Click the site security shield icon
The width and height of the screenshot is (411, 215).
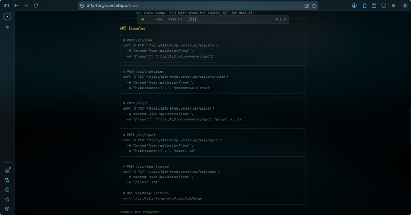click(x=82, y=6)
